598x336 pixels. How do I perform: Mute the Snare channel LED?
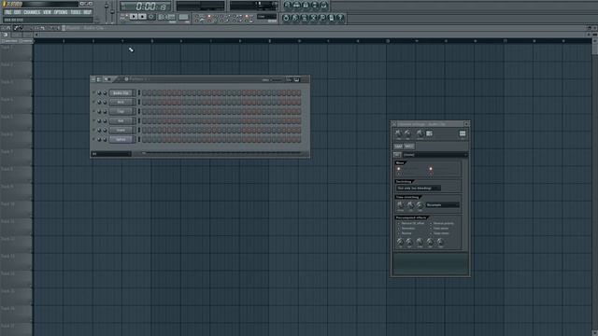[93, 130]
